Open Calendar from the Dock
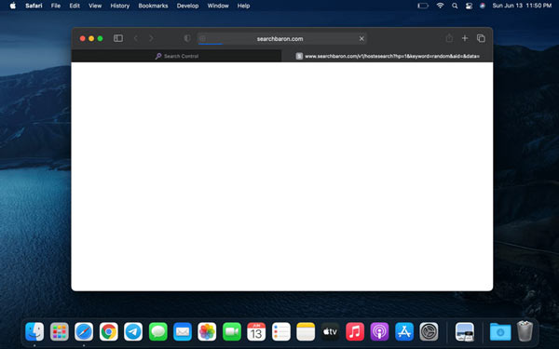The height and width of the screenshot is (349, 559). point(256,331)
